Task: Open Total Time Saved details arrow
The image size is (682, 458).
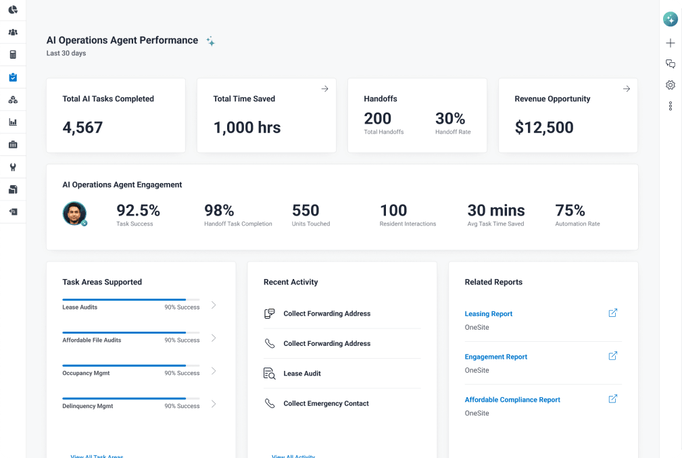Action: point(325,88)
